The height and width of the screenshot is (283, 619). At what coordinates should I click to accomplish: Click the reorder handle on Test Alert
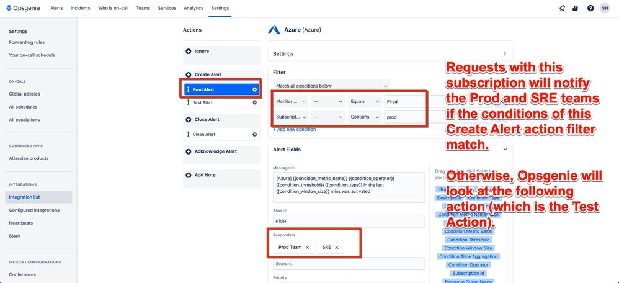(x=189, y=102)
